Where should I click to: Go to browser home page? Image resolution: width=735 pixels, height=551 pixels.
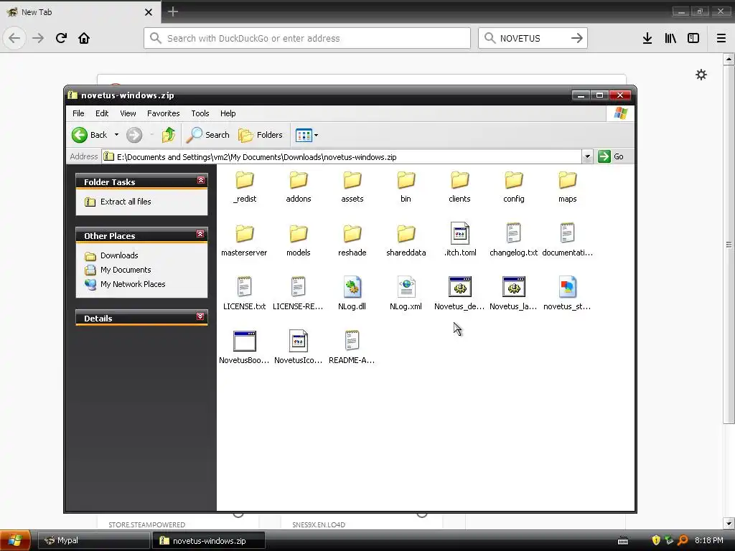click(84, 38)
